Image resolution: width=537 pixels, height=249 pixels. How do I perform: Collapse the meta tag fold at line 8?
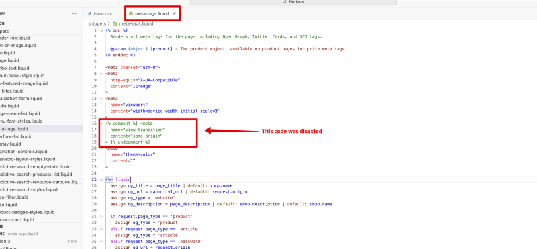coord(101,73)
